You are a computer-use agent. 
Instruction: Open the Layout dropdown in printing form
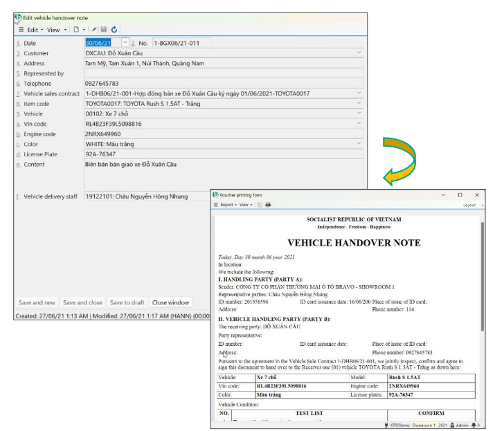coord(471,205)
